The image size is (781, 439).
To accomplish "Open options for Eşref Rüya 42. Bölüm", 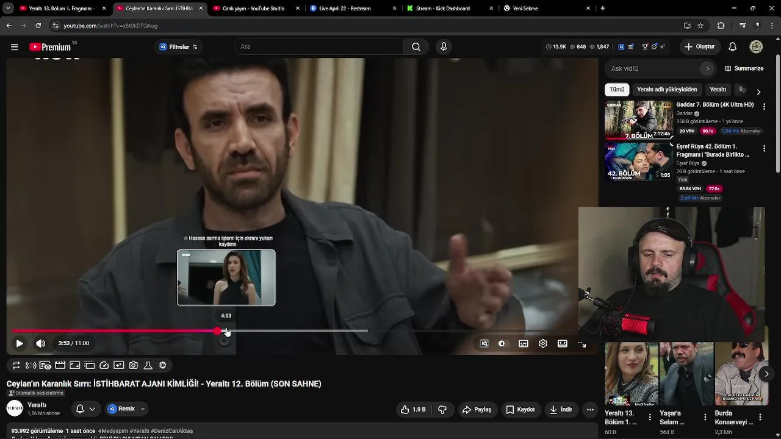I will pos(764,148).
